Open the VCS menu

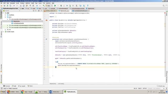(44, 3)
